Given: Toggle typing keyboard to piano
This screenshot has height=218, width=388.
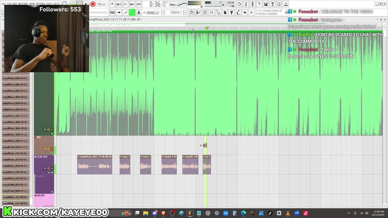Looking at the screenshot, I should click(x=112, y=12).
